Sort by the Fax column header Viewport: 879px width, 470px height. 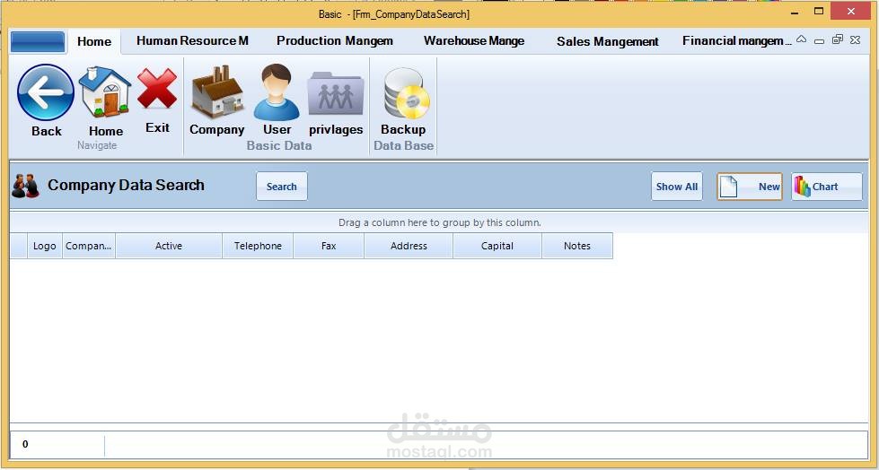pyautogui.click(x=329, y=246)
